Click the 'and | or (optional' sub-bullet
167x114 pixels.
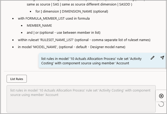click(x=63, y=33)
